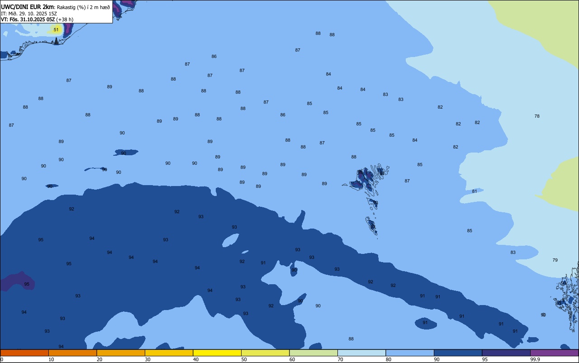Click the legend tick label '10'
Screen dimensions: 579x363
(51, 359)
